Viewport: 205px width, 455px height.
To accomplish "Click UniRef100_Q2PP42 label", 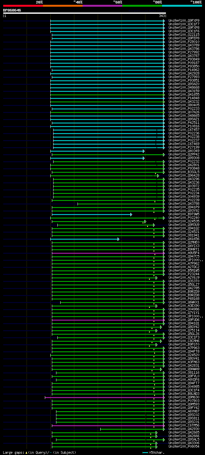I will pos(184,155).
